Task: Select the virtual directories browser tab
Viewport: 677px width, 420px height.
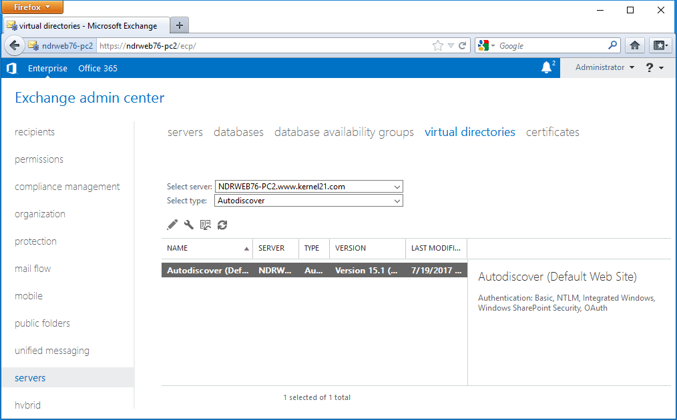Action: (x=86, y=26)
